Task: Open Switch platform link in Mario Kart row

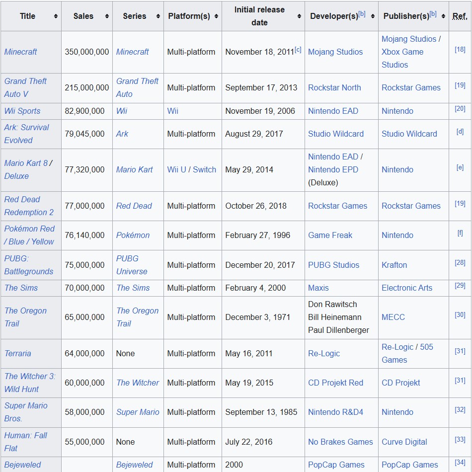Action: (x=204, y=169)
